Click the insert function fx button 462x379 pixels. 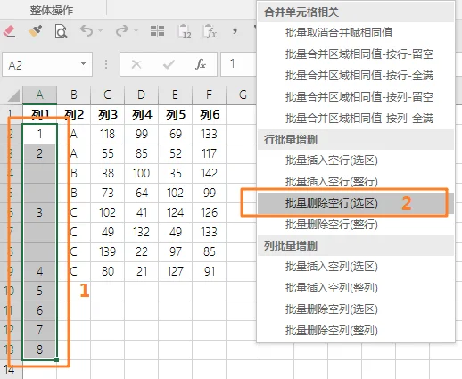coord(201,64)
